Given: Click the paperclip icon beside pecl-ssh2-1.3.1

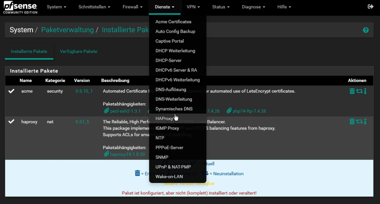Looking at the screenshot, I should click(x=106, y=111).
